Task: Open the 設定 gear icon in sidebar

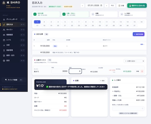Action: click(4, 61)
